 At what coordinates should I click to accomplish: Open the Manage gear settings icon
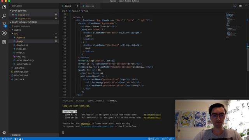coord(4,133)
